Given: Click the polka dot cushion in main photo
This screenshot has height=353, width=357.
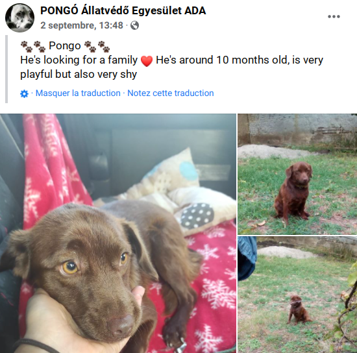Looking at the screenshot, I should (197, 215).
